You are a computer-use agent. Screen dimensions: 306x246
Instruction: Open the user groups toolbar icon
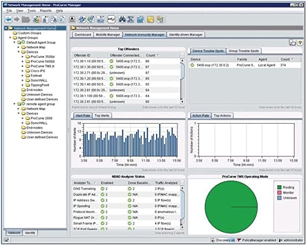pos(37,19)
